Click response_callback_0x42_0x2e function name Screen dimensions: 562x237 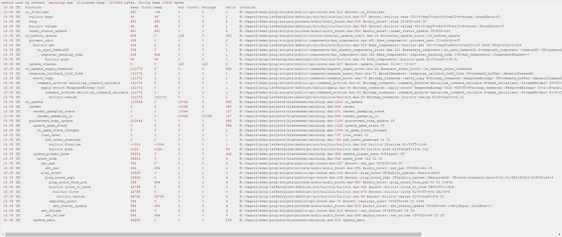pyautogui.click(x=56, y=74)
